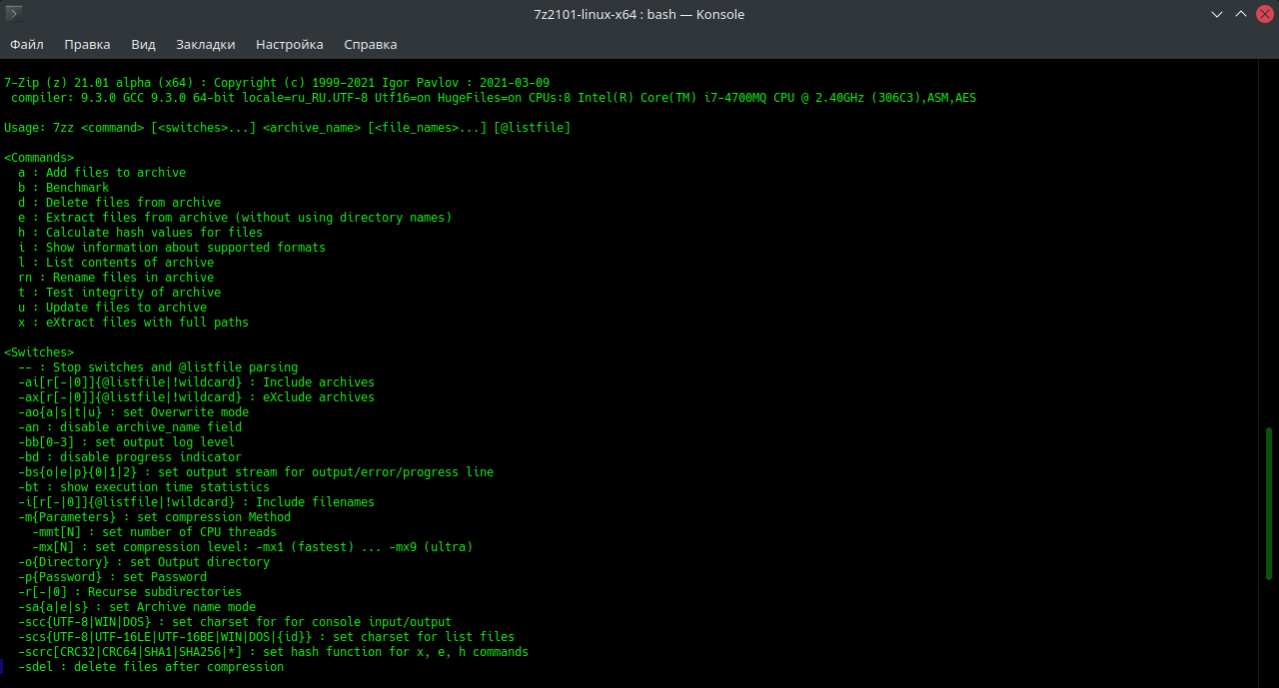Minimize the Konsole window
This screenshot has height=688, width=1279.
1216,14
